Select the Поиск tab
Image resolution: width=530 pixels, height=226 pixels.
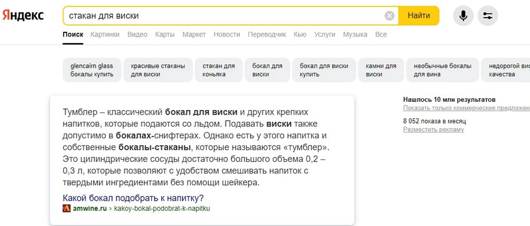[x=72, y=35]
